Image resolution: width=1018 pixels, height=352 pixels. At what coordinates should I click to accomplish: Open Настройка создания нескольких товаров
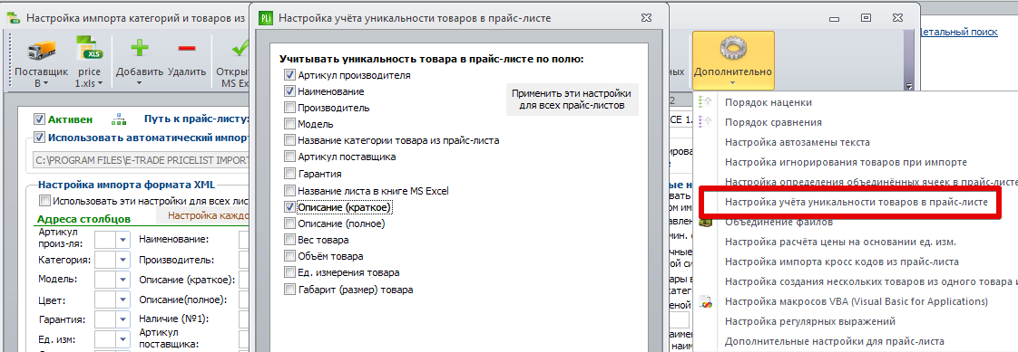point(871,282)
